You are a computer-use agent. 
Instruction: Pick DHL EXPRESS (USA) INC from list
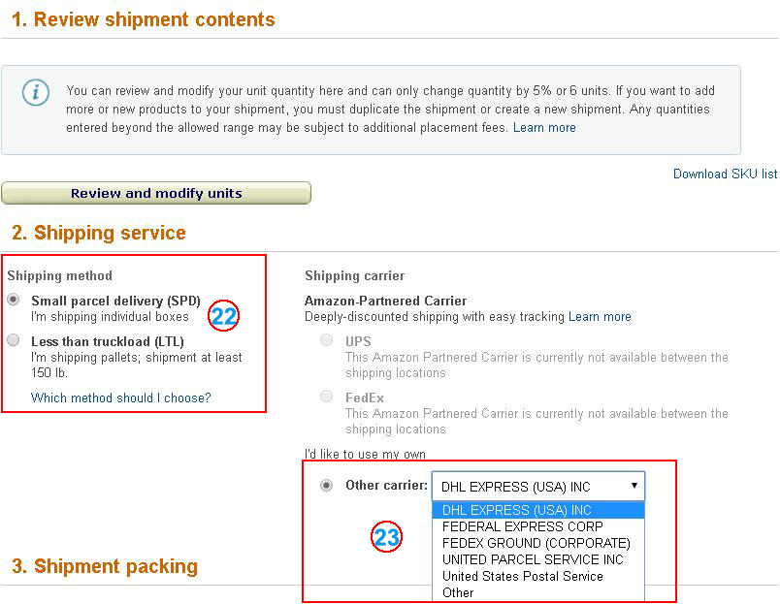(517, 510)
